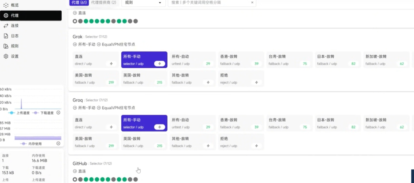414x183 pixels.
Task: Pause the speed chart with its pause icon
Action: 58,113
